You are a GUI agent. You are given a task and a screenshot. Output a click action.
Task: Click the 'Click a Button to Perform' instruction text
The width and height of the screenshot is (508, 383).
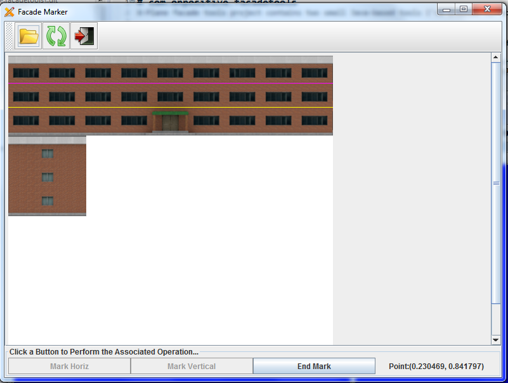[103, 351]
